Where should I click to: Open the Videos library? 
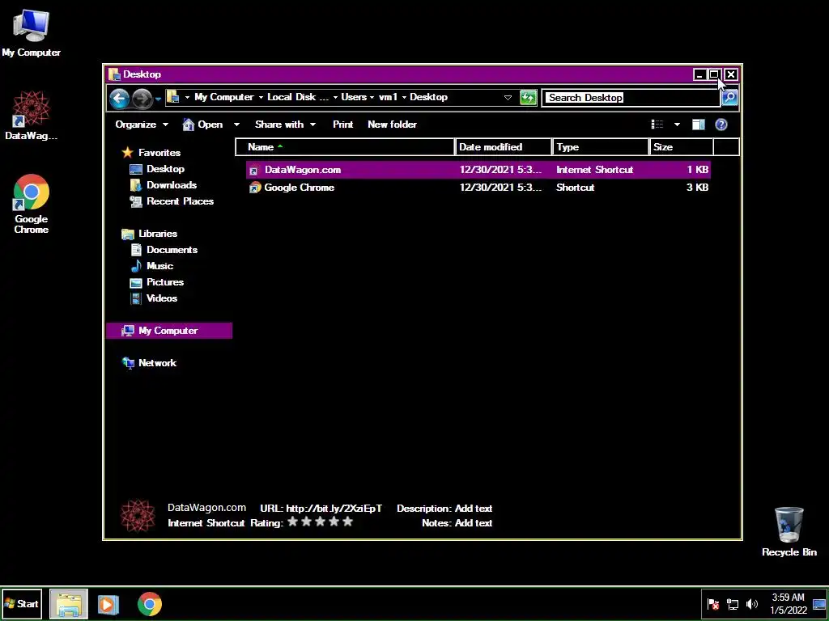point(154,298)
